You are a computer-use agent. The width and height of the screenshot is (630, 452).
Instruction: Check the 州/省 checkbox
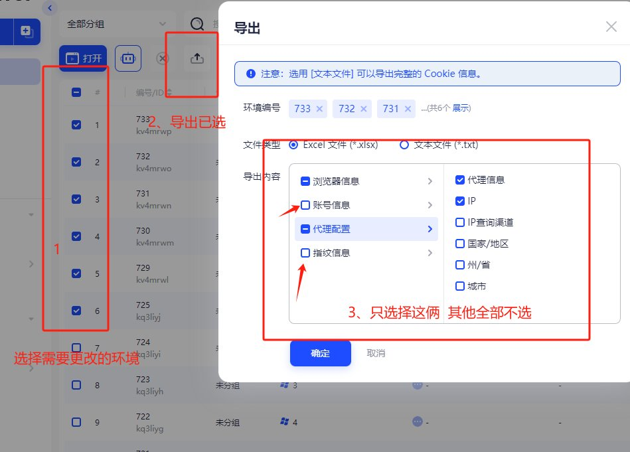(460, 265)
